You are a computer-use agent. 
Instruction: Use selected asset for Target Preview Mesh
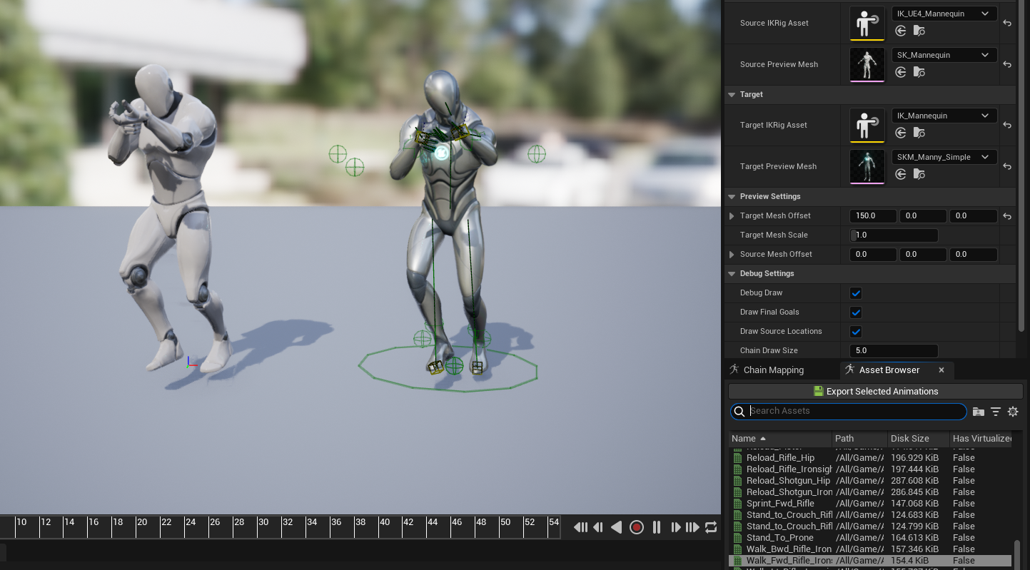[900, 174]
